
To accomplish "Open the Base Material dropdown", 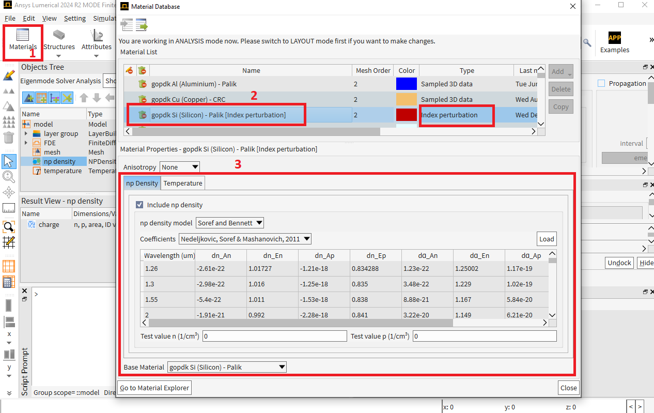I will tap(227, 367).
